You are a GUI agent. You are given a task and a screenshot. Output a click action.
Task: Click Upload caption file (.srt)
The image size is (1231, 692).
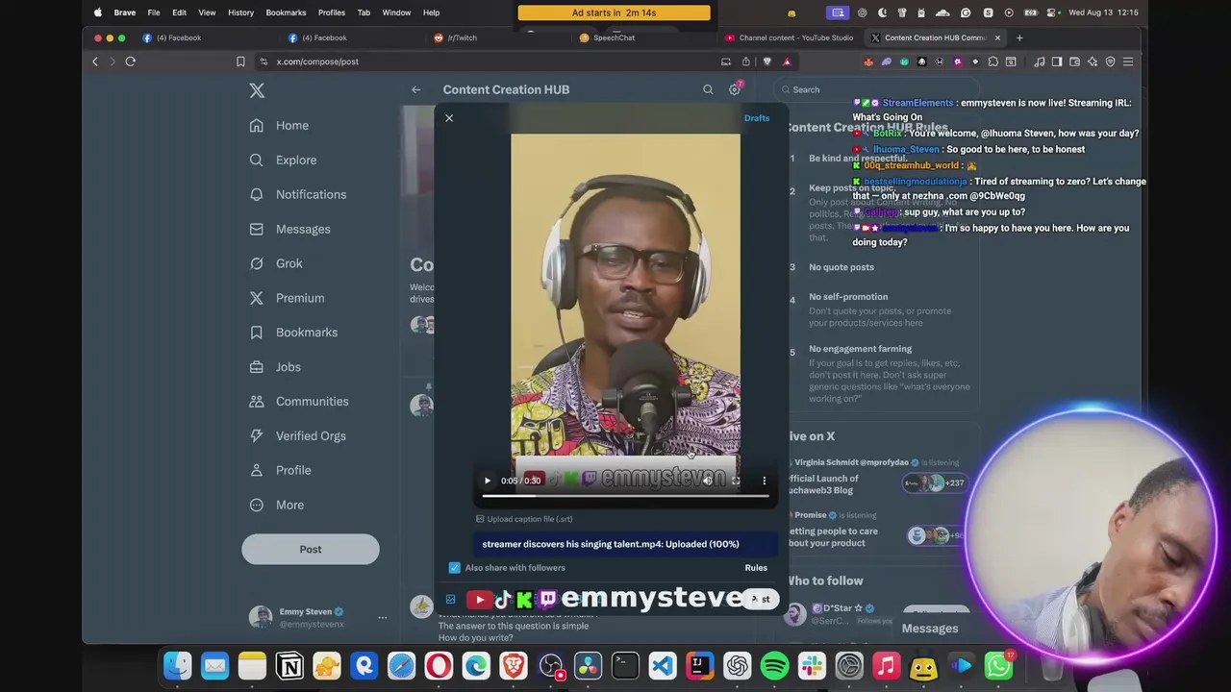pyautogui.click(x=524, y=519)
